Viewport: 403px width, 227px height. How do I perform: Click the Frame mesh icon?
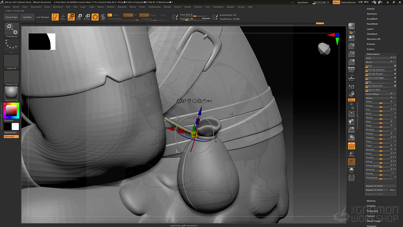351,114
